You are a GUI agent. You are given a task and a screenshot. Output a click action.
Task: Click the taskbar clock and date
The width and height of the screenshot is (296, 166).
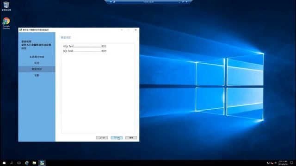click(283, 163)
